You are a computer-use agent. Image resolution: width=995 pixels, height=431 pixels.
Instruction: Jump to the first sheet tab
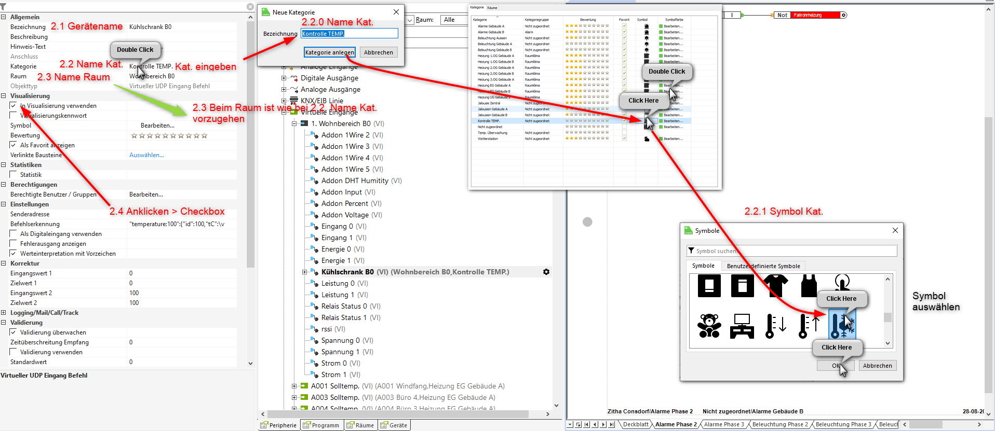coord(587,424)
